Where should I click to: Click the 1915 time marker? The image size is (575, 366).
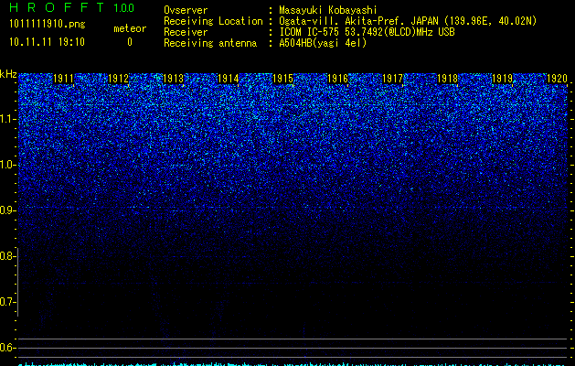pos(283,79)
